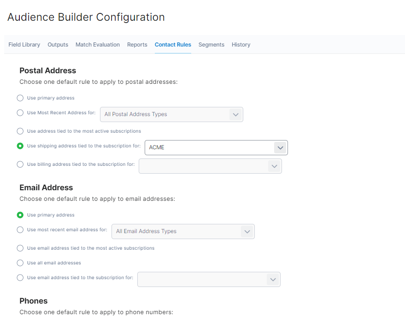Choose 'Use Most Recent Address for' option
This screenshot has height=322, width=405.
20,113
